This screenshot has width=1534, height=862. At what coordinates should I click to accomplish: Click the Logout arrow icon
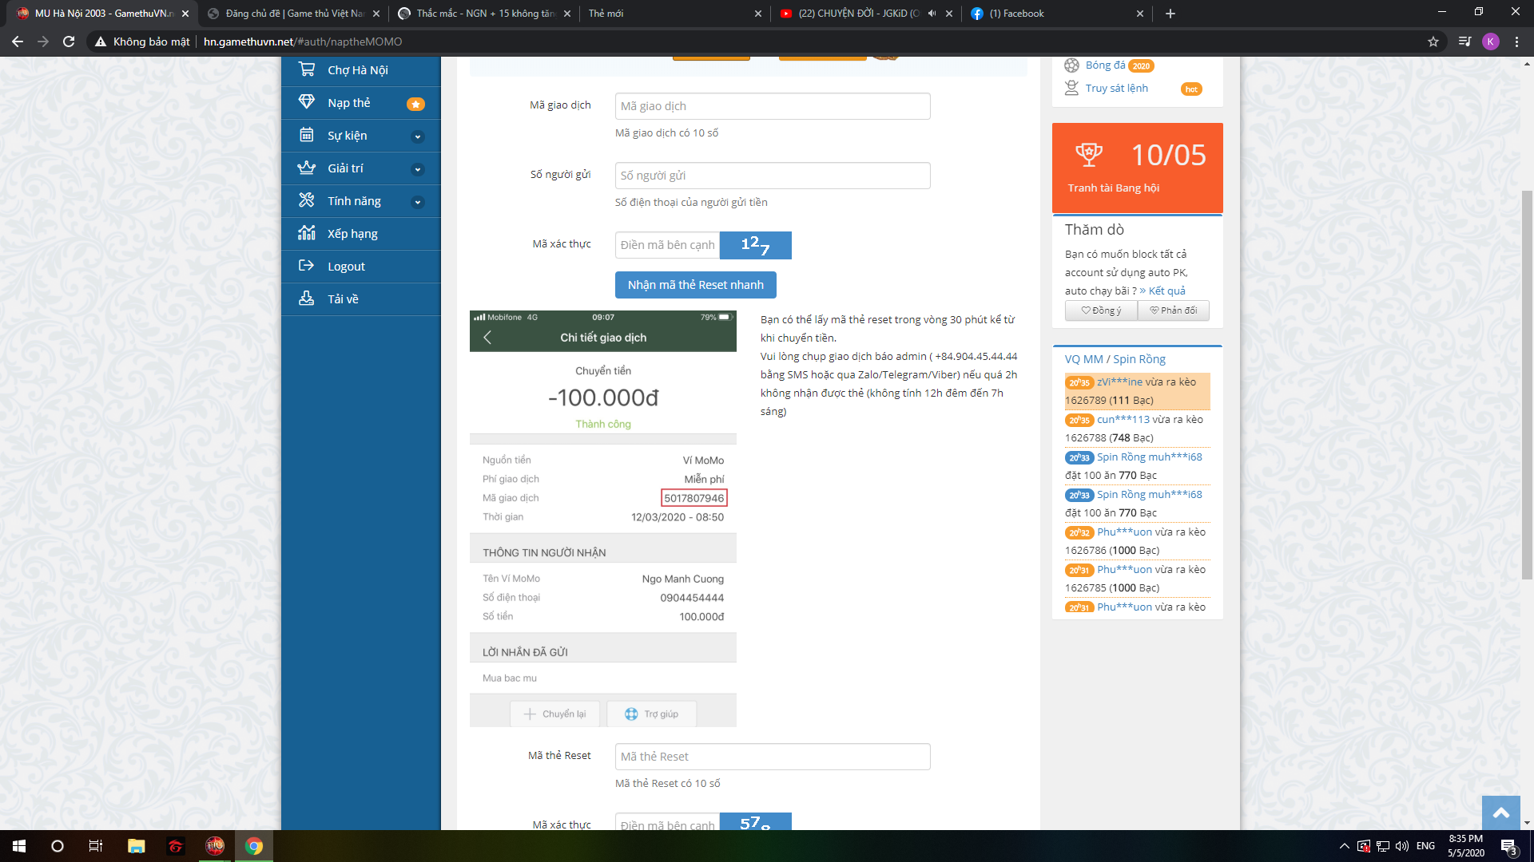click(x=306, y=266)
